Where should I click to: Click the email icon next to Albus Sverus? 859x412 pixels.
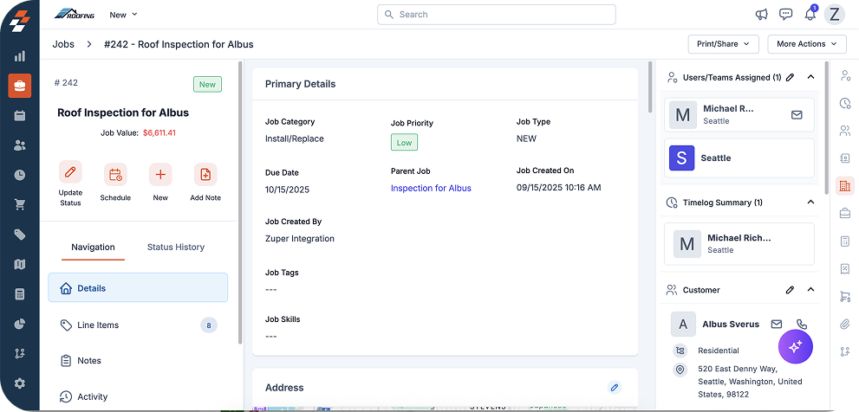pyautogui.click(x=777, y=324)
